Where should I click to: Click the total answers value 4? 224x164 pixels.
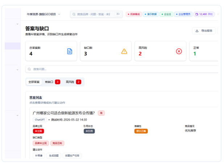31,54
